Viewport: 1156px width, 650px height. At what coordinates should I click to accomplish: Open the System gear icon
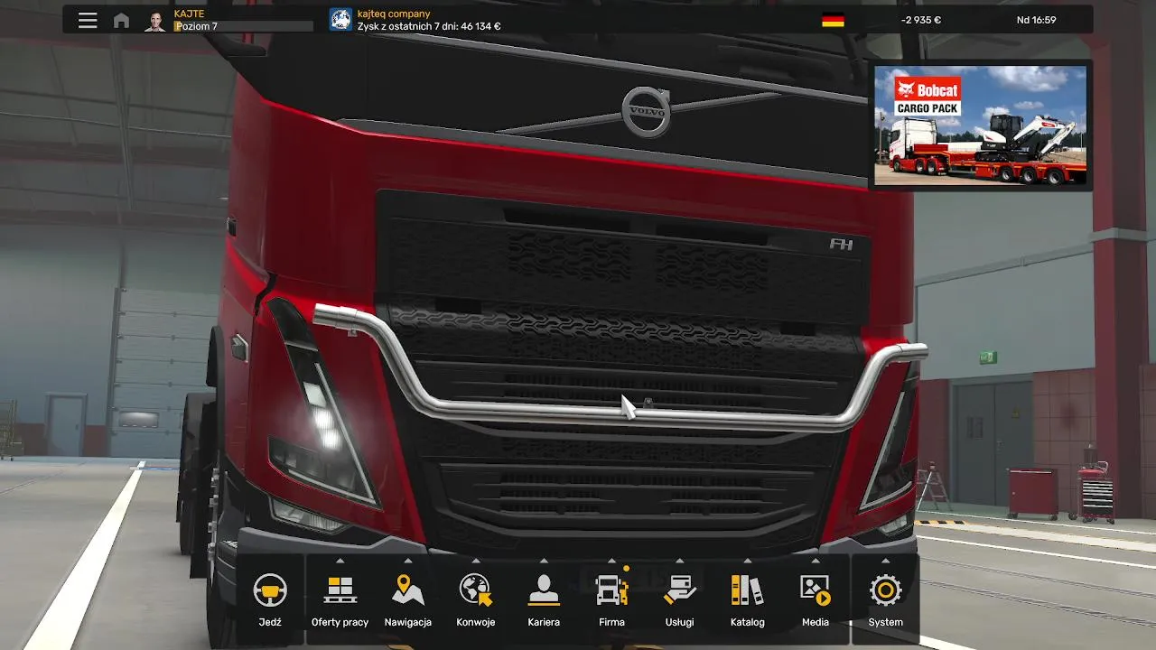(x=886, y=590)
